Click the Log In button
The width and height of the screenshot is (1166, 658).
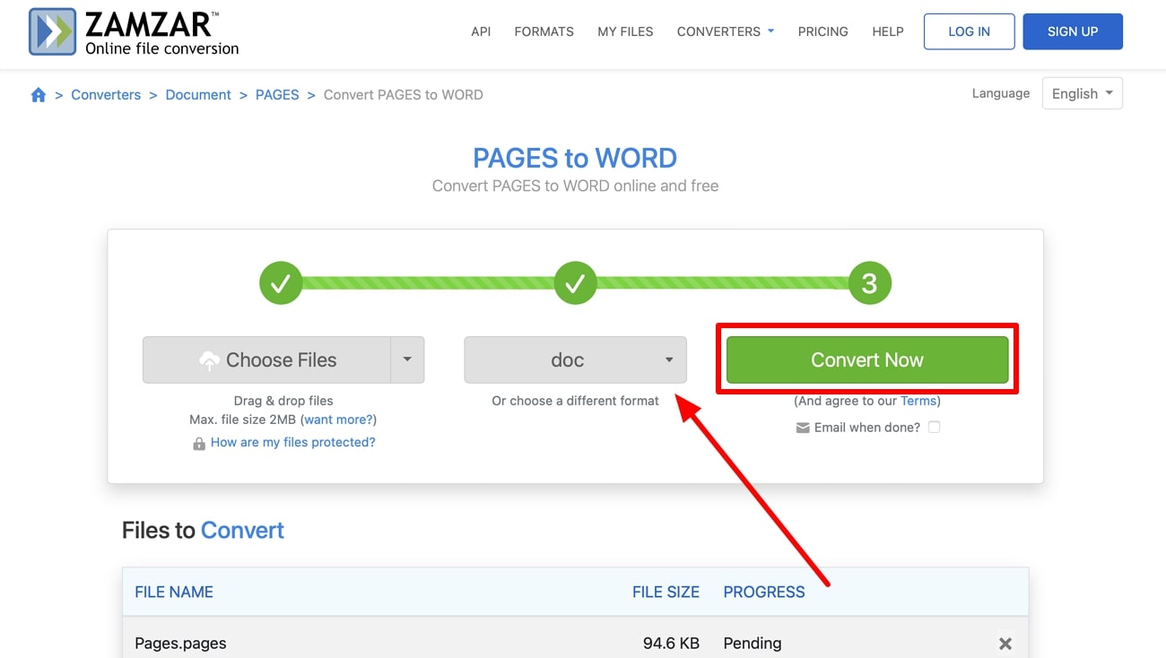pyautogui.click(x=969, y=31)
